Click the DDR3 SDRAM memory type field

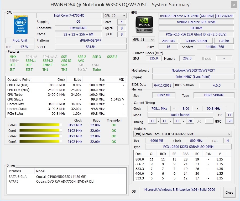pyautogui.click(x=214, y=95)
